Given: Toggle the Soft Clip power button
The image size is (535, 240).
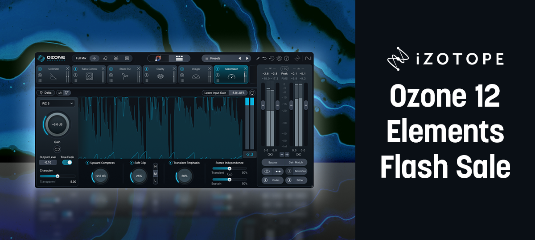Looking at the screenshot, I should click(x=132, y=163).
